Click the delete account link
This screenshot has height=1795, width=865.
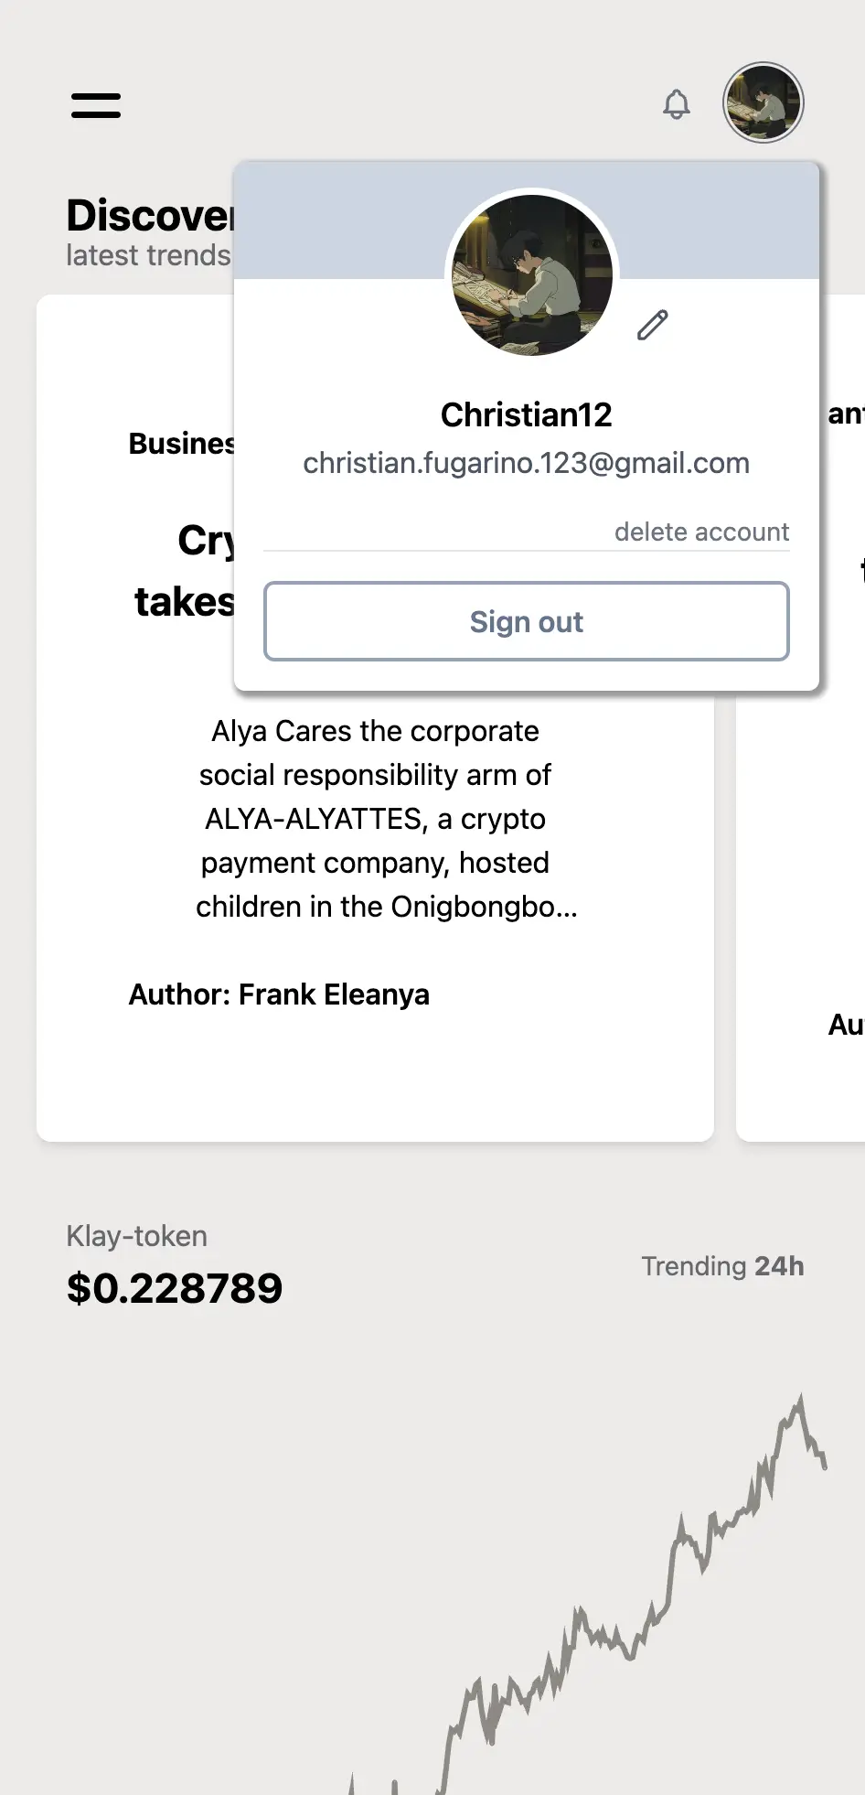701,532
